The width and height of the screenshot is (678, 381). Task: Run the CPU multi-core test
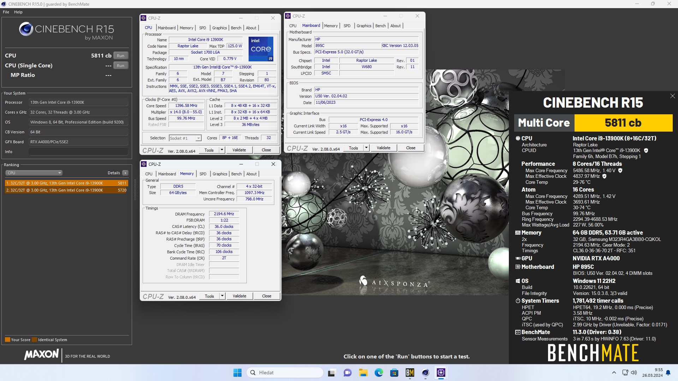[x=121, y=56]
